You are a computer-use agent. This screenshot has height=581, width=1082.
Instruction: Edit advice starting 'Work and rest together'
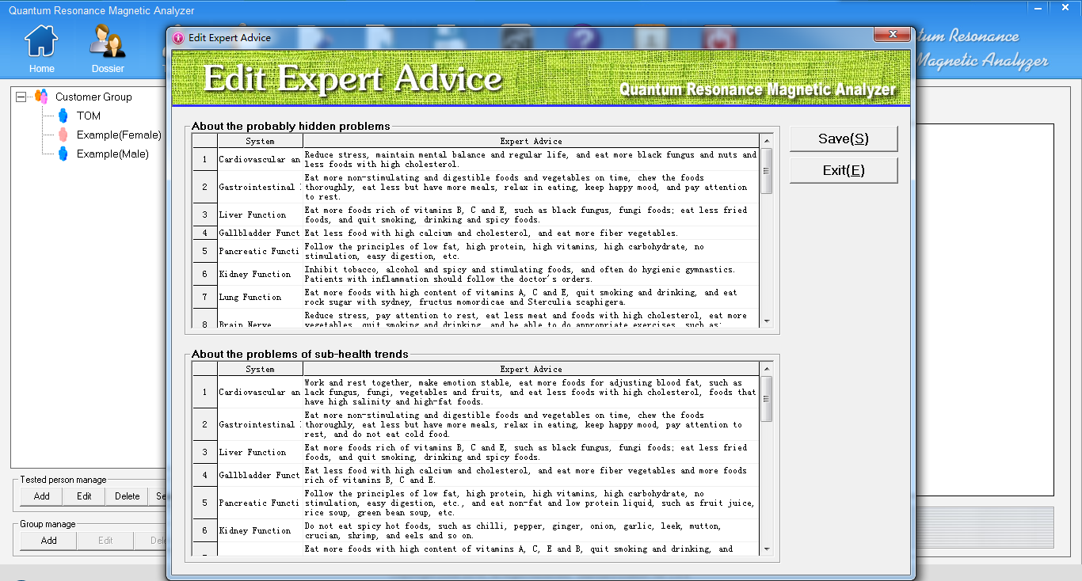click(x=531, y=392)
